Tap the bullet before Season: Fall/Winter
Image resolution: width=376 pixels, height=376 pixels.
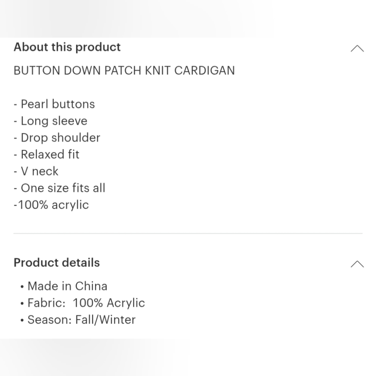[x=23, y=321]
